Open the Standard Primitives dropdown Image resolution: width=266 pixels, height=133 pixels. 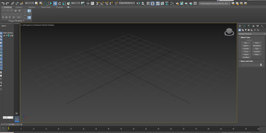pos(251,34)
